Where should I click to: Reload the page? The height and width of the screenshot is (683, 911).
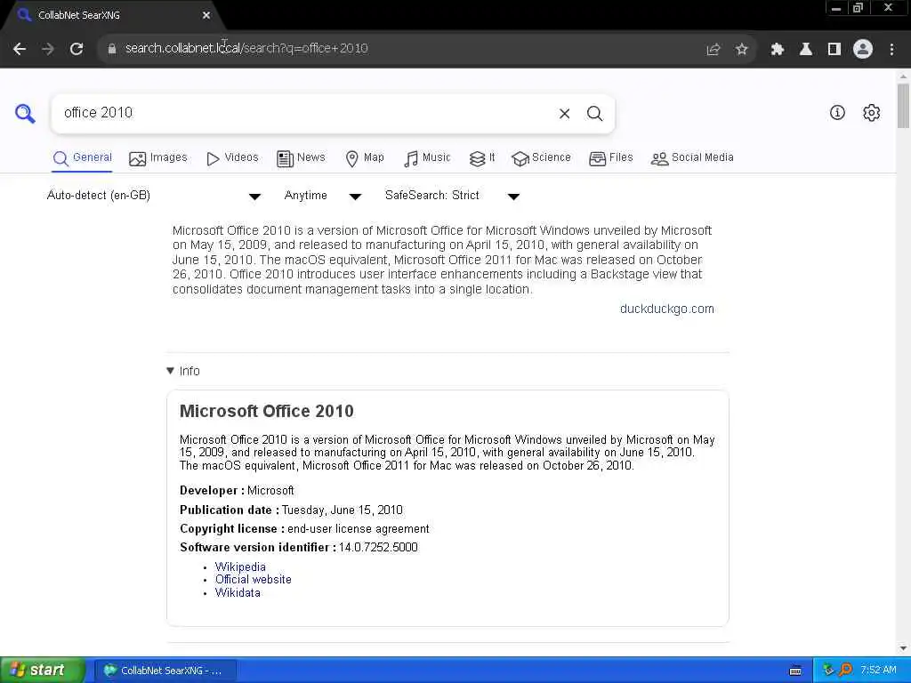pyautogui.click(x=77, y=49)
